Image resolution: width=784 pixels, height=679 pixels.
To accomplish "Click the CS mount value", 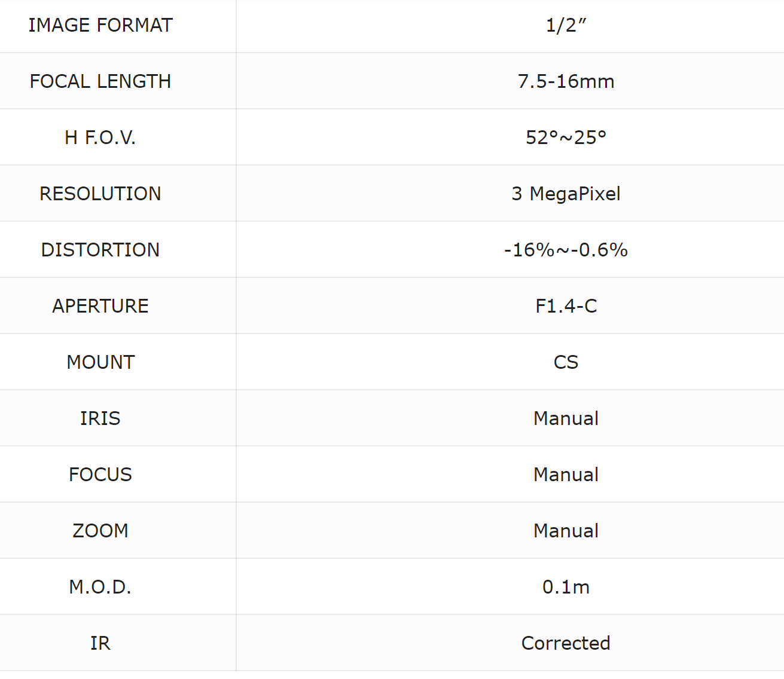I will click(566, 362).
